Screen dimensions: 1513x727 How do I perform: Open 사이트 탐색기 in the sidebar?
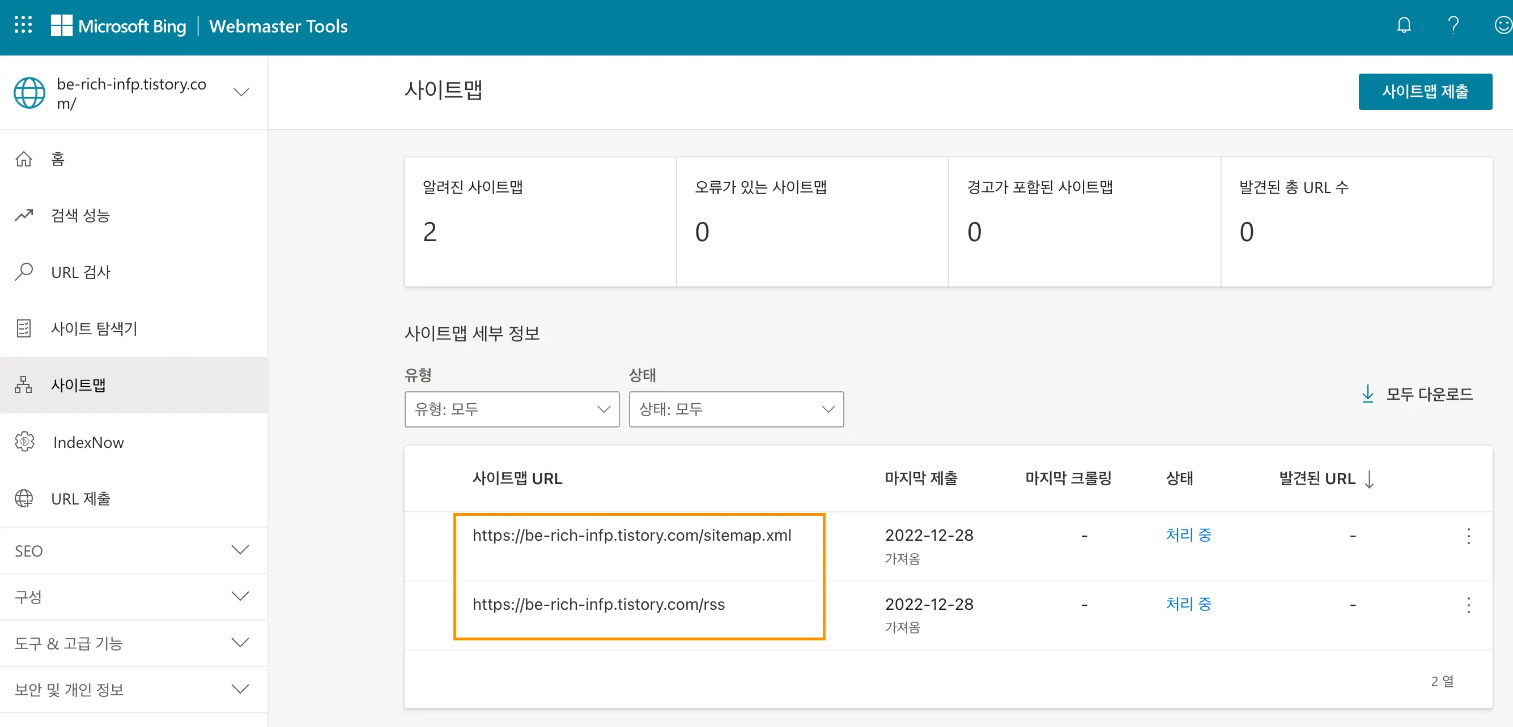coord(94,328)
